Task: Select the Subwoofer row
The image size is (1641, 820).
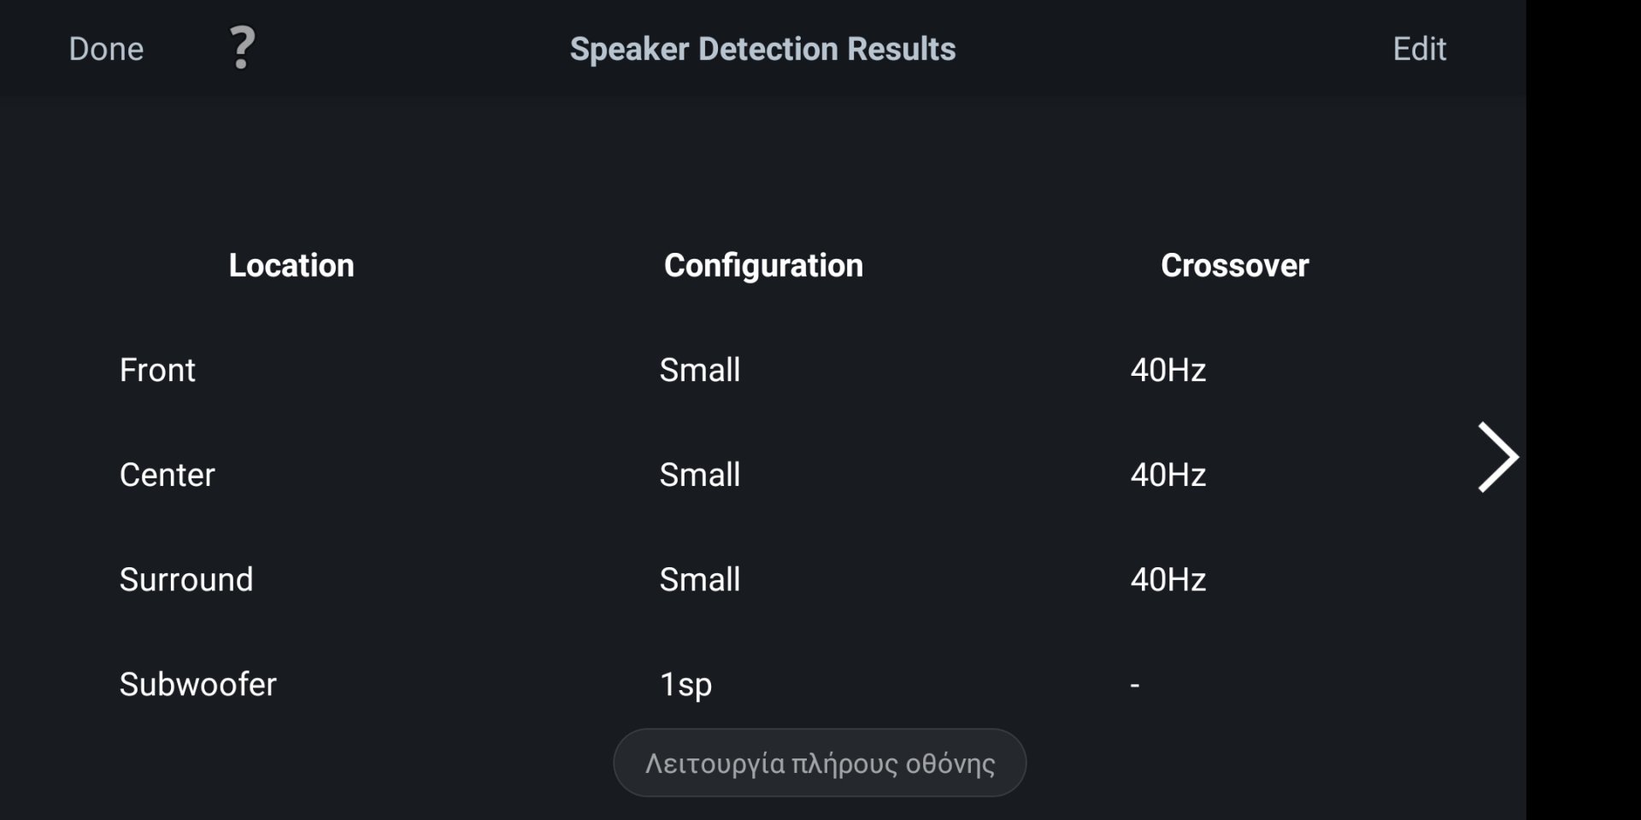Action: [x=198, y=684]
